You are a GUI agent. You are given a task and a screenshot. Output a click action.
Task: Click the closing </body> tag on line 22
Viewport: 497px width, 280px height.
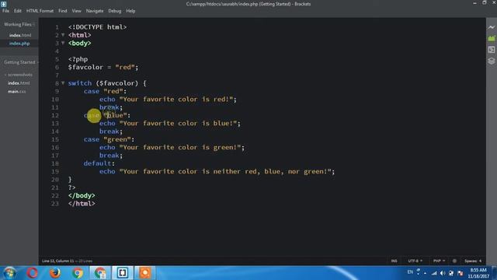pos(82,195)
